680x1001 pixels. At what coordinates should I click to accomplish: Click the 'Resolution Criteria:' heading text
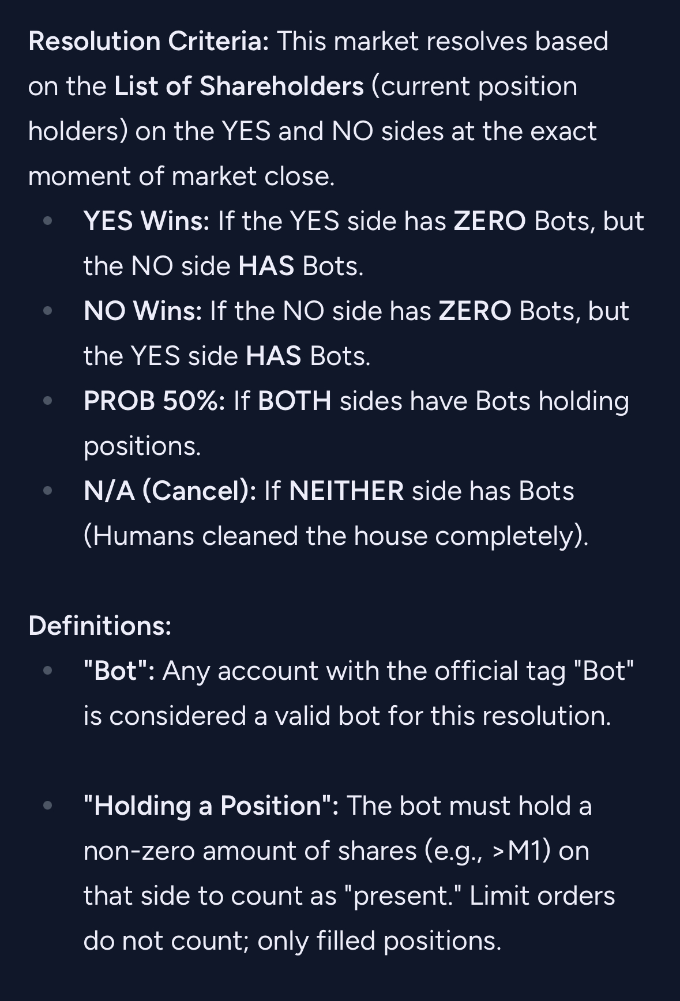148,42
